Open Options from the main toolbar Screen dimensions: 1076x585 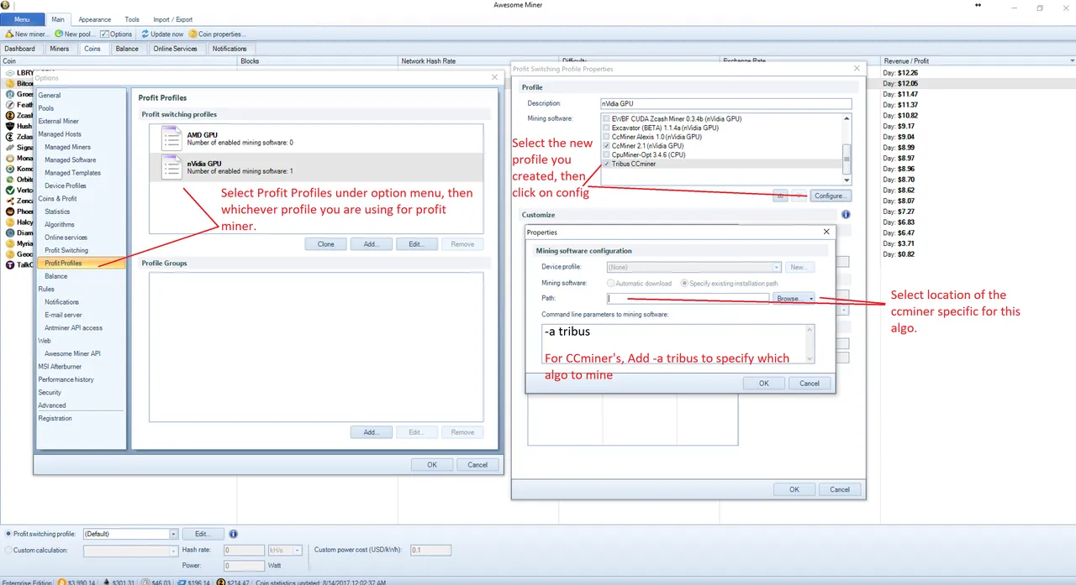(116, 34)
